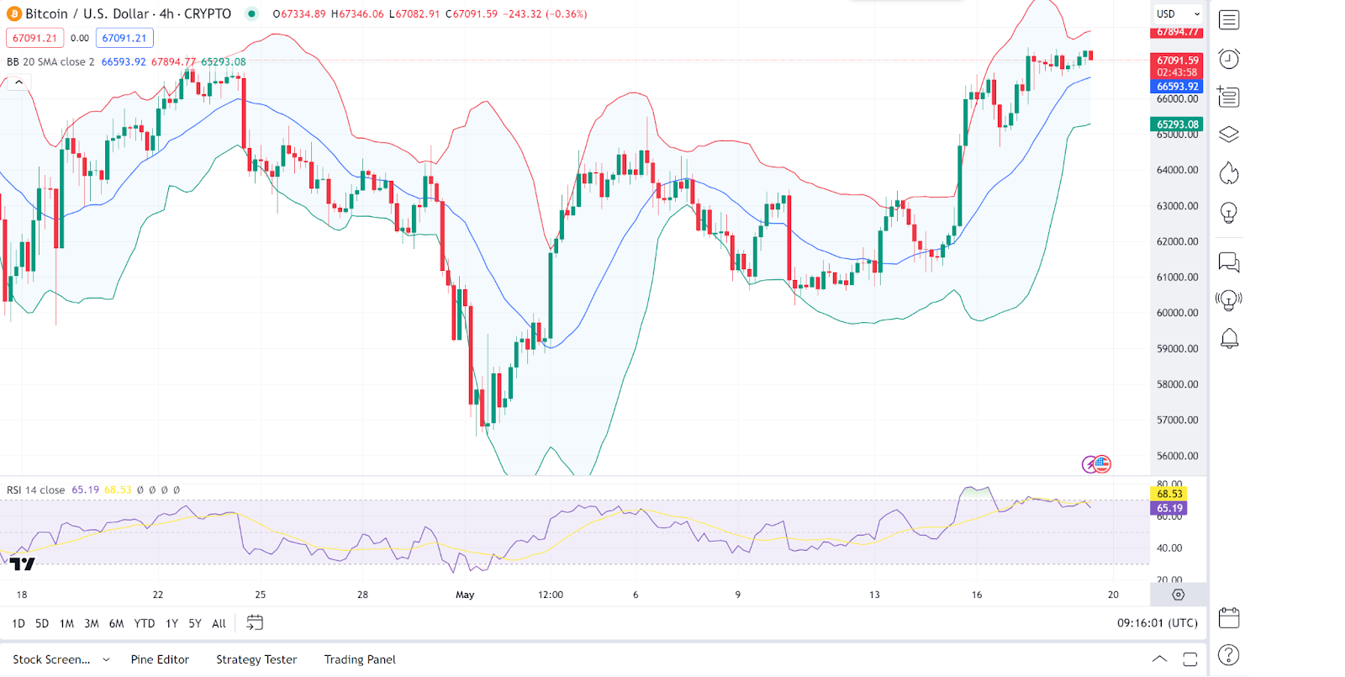This screenshot has width=1345, height=677.
Task: Open the alerts alarm clock icon
Action: pos(1229,59)
